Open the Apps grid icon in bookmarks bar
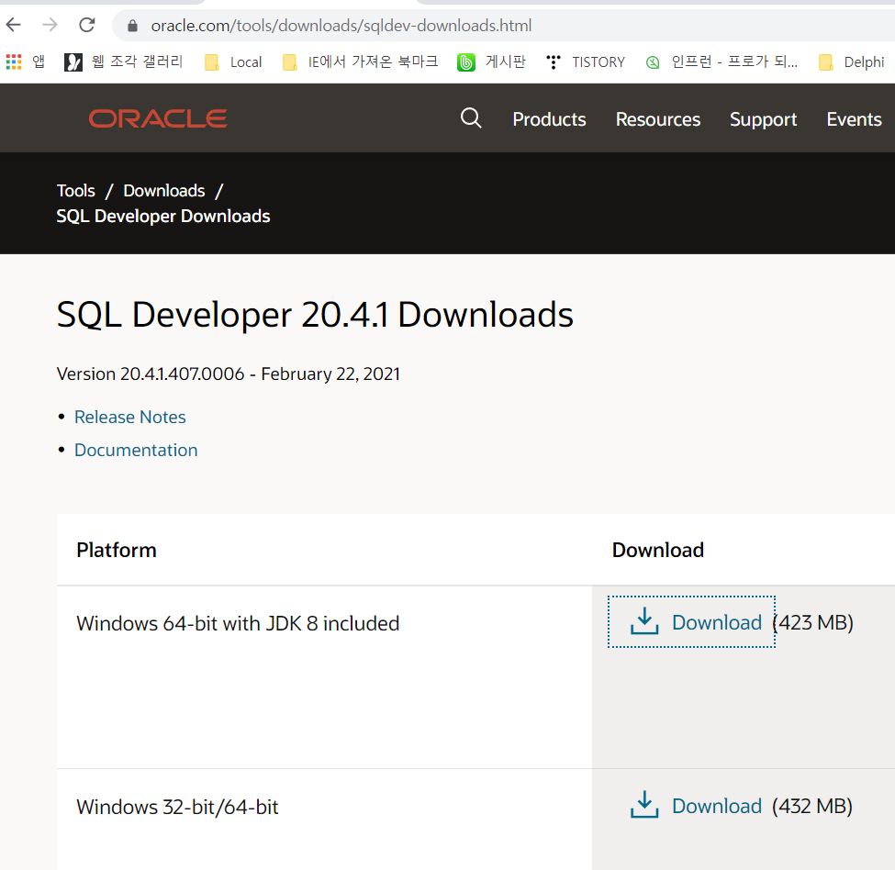 point(14,61)
